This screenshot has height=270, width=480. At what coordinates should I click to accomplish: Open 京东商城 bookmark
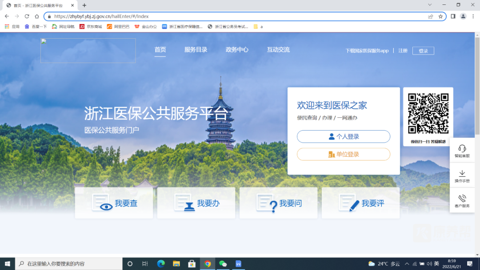coord(91,27)
